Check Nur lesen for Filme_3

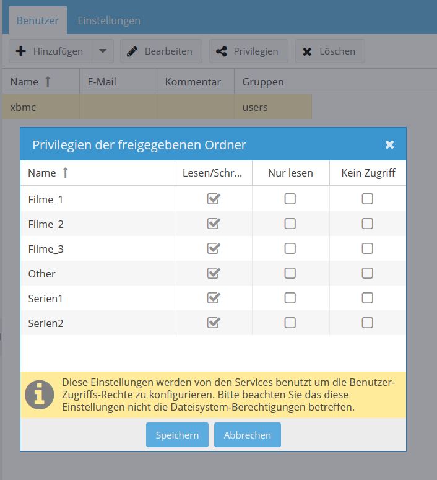tap(290, 248)
